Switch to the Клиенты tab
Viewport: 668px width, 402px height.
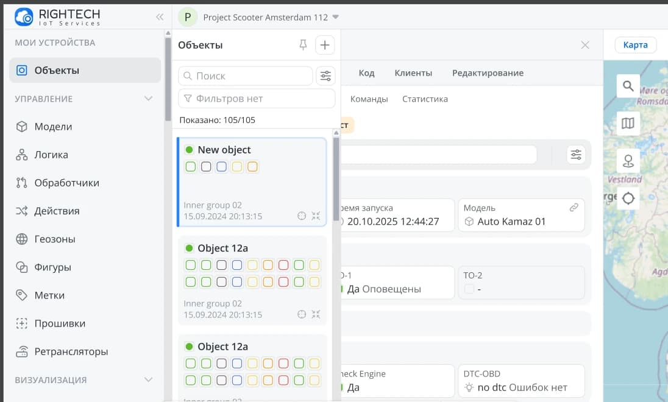(413, 73)
